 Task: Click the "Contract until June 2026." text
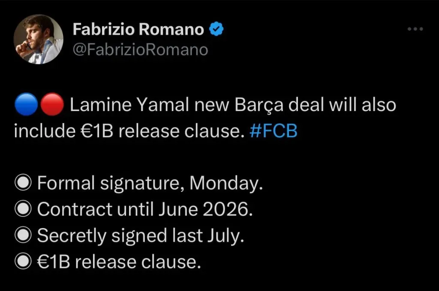145,210
